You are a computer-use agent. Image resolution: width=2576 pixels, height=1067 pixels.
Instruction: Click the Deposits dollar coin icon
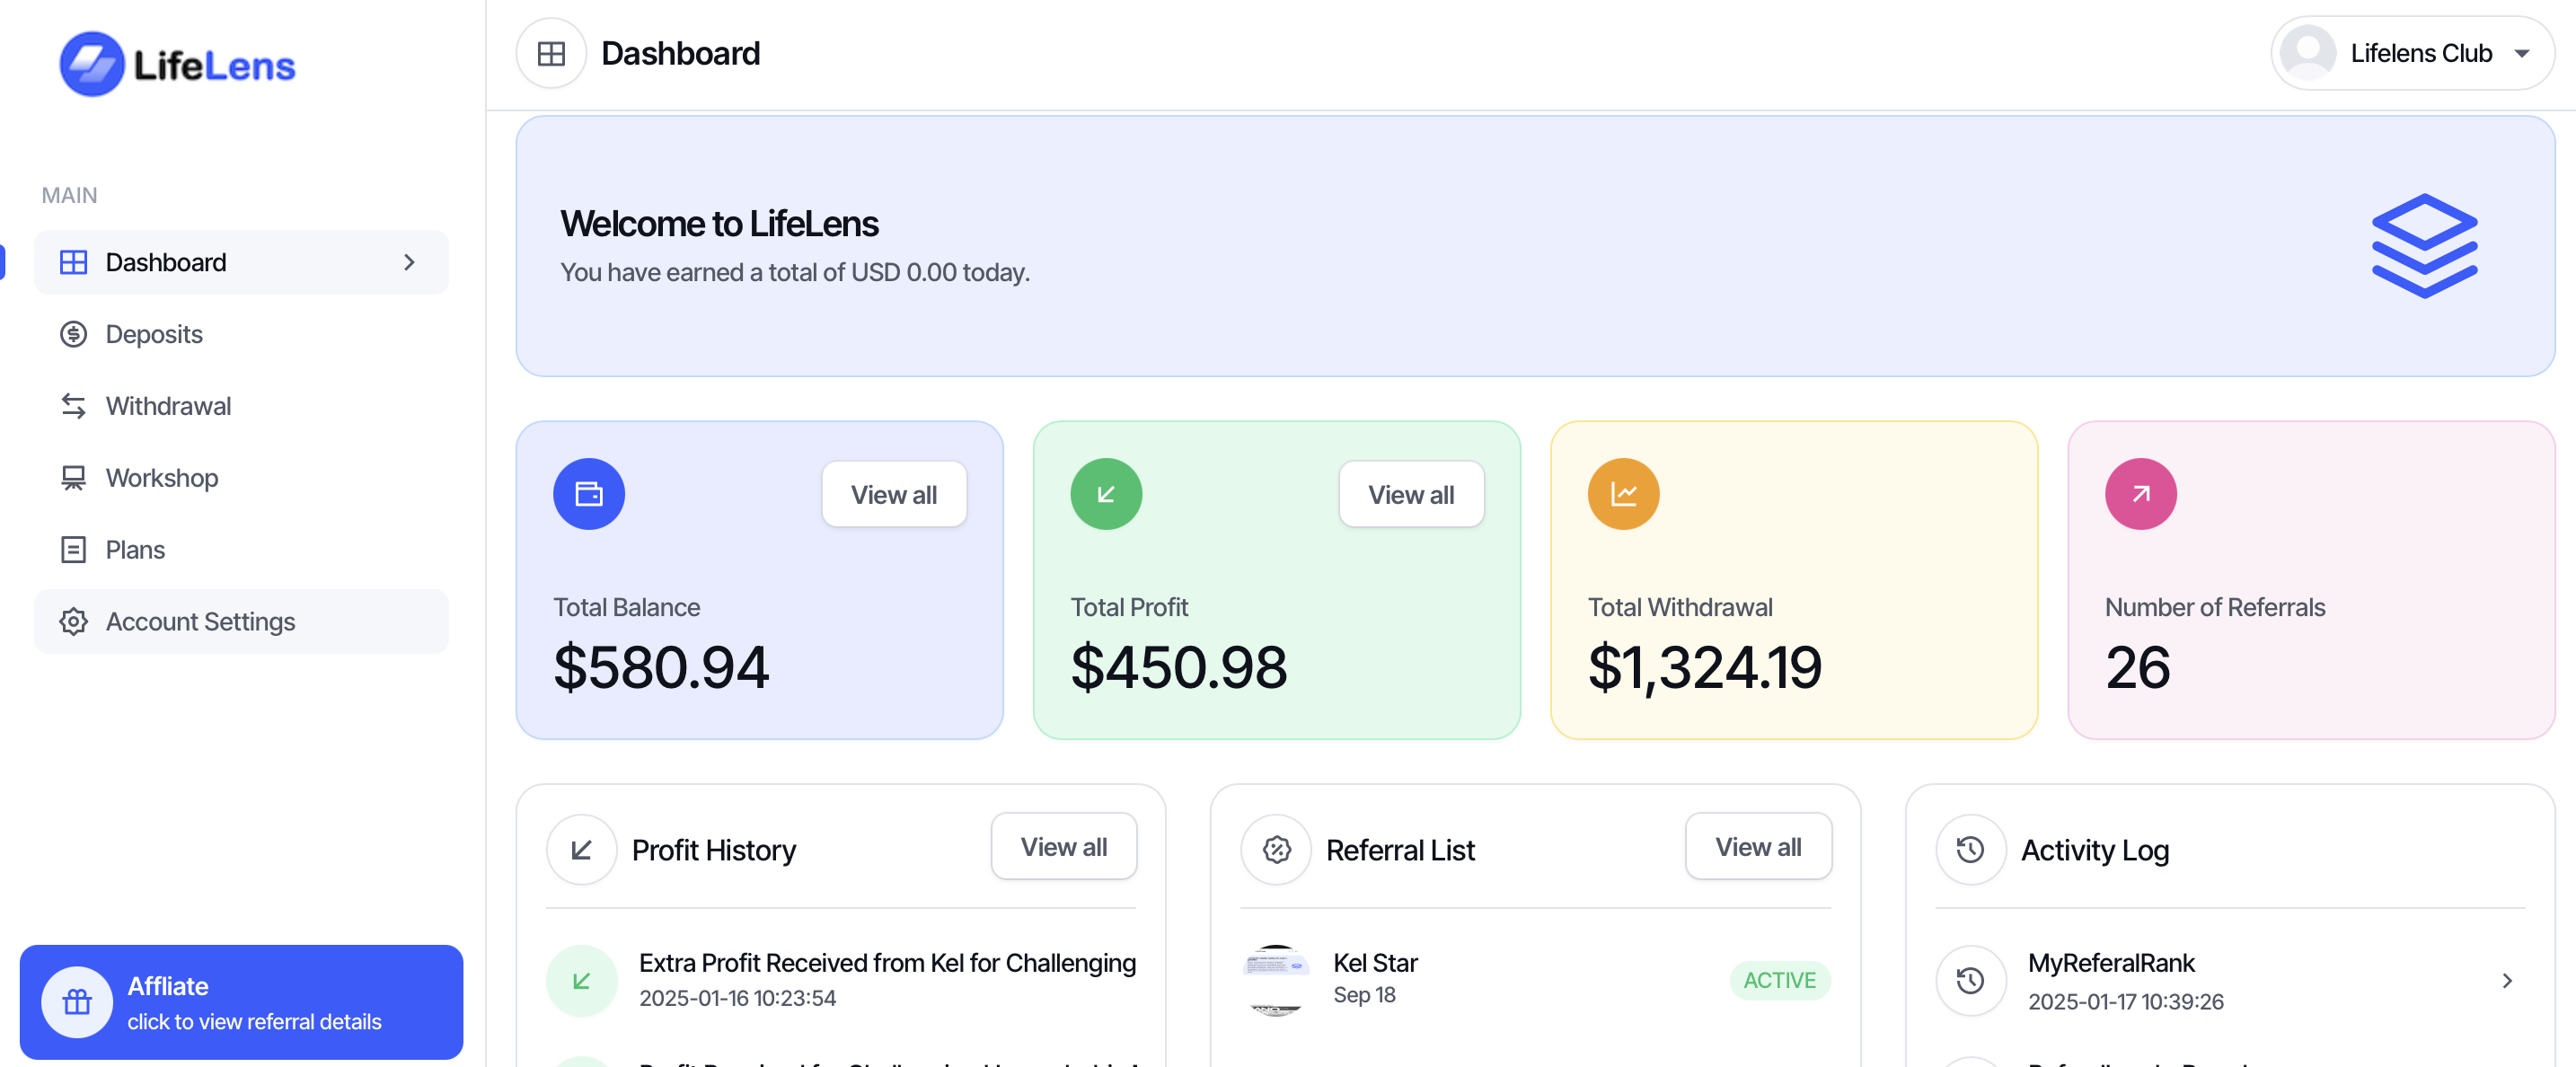[73, 334]
